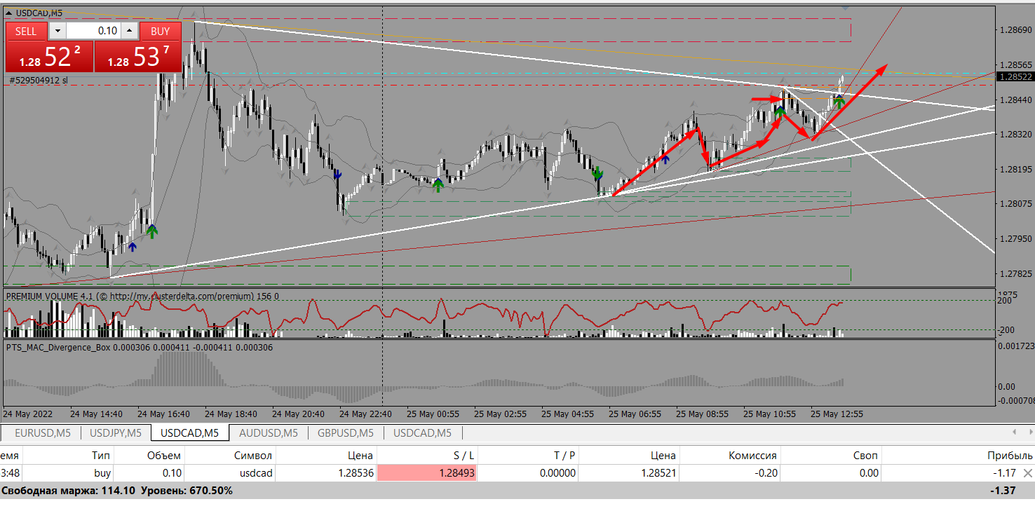Click the Символ column header
The width and height of the screenshot is (1035, 511).
[x=252, y=455]
